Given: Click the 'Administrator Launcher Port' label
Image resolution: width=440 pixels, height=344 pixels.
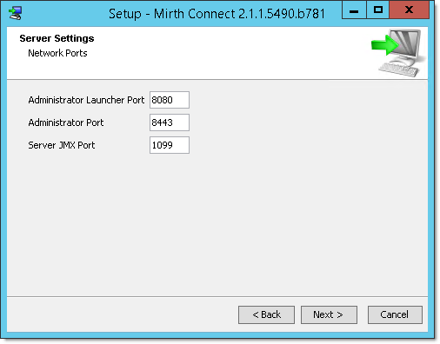Looking at the screenshot, I should tap(86, 100).
